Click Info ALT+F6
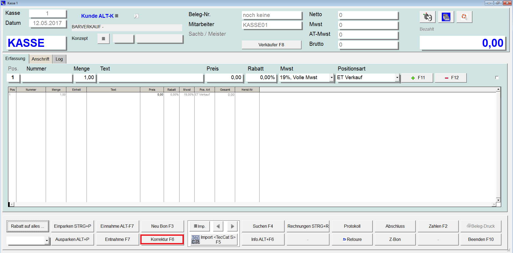513x253 pixels. coord(263,240)
